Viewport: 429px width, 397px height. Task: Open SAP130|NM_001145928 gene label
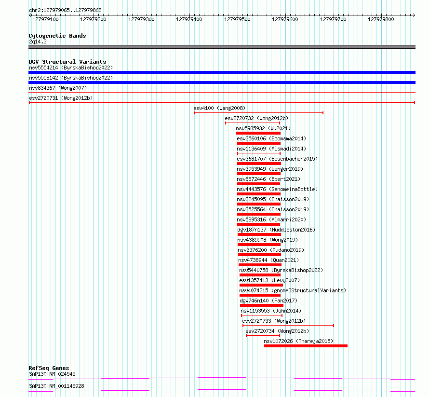click(56, 386)
